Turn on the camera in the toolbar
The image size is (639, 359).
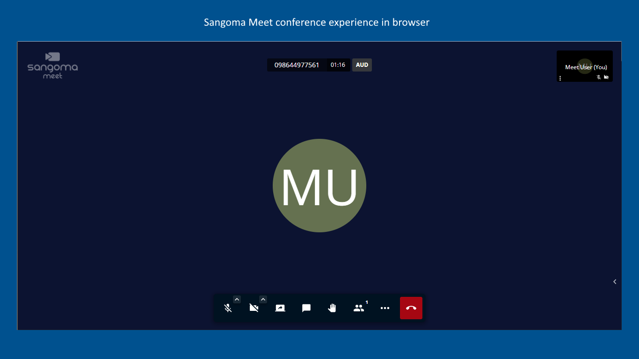(x=254, y=308)
